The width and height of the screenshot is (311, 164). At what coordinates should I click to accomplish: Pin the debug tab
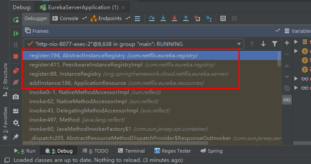tap(16, 136)
